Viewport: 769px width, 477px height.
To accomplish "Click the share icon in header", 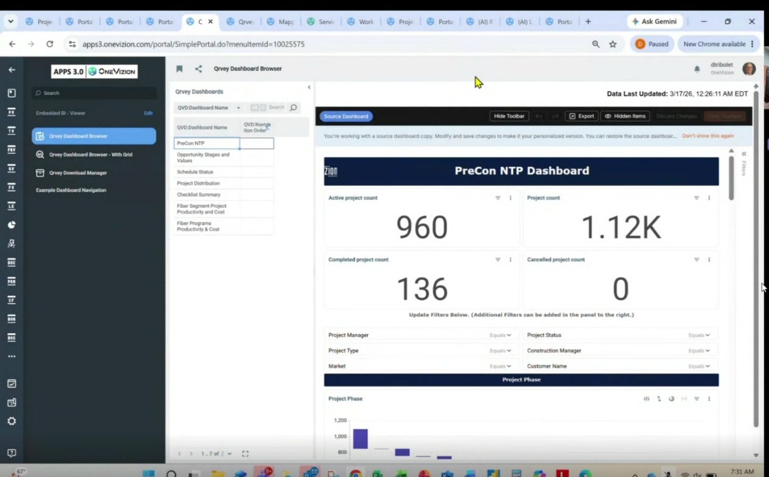I will (198, 69).
